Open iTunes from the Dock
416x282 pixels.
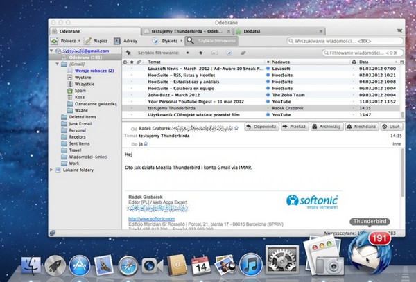tap(250, 264)
